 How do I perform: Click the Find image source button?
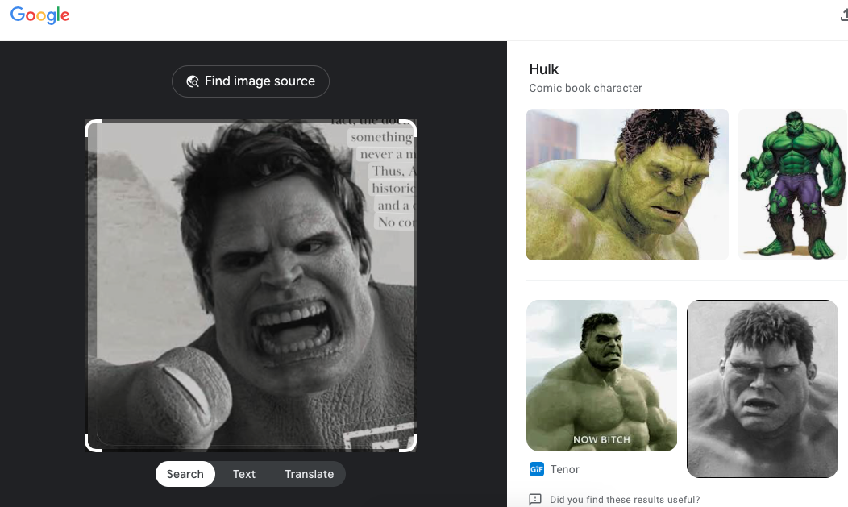251,81
